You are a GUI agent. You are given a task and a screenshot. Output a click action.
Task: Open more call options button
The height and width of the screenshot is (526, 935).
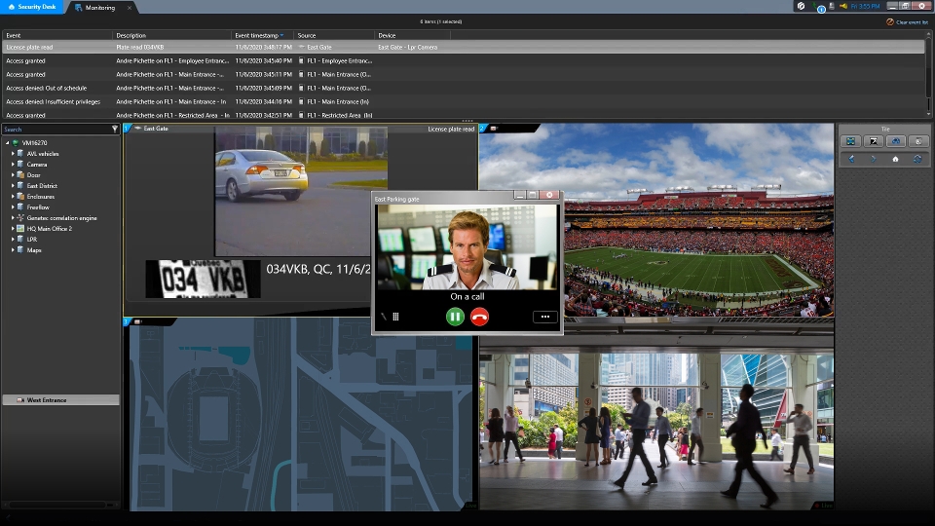pyautogui.click(x=544, y=317)
